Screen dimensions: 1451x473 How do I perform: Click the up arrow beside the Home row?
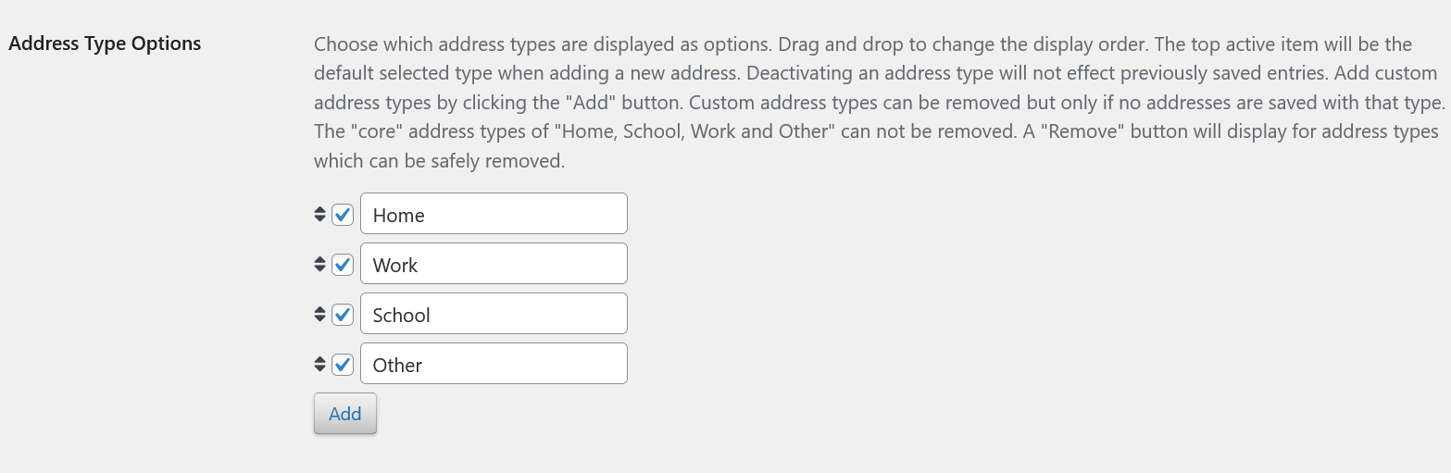319,210
